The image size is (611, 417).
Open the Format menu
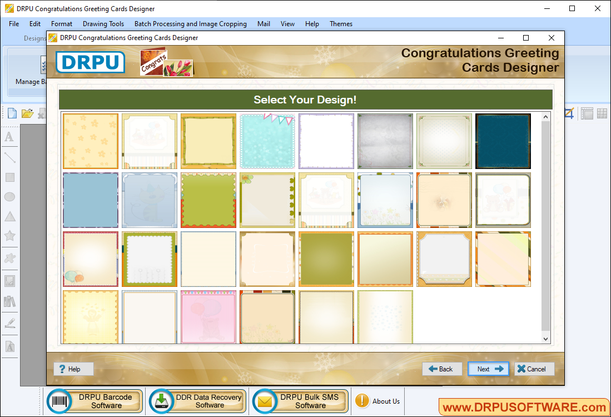click(61, 24)
